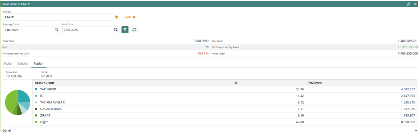Select the GARANTI BBVA row name
418x132 pixels.
[x=51, y=109]
